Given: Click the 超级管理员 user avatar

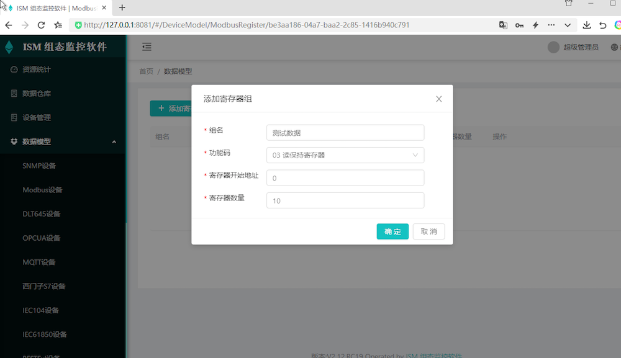Looking at the screenshot, I should tap(553, 47).
